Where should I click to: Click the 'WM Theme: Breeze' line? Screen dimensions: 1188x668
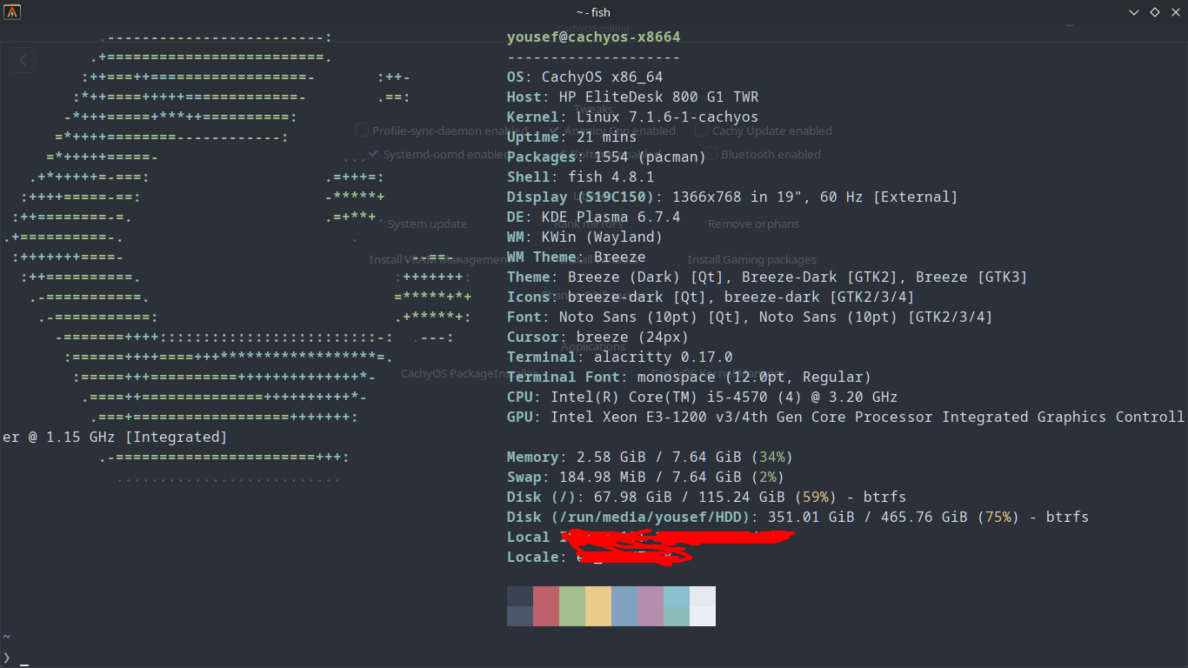click(x=576, y=257)
